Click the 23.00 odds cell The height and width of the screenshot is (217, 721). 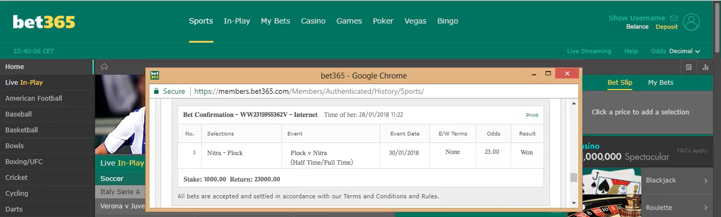pos(492,152)
